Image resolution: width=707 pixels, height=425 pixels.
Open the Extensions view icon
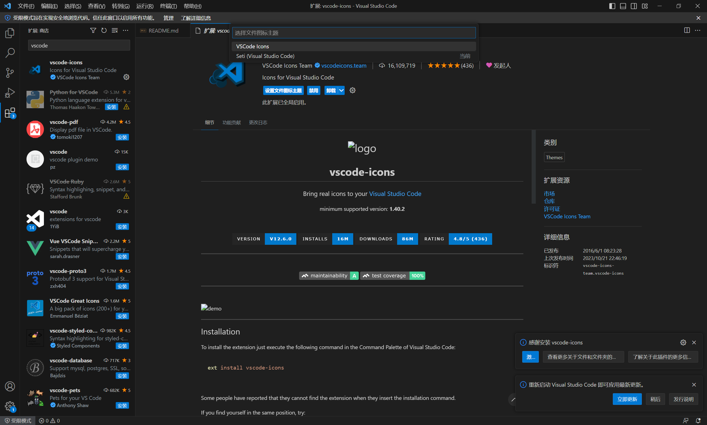tap(10, 113)
